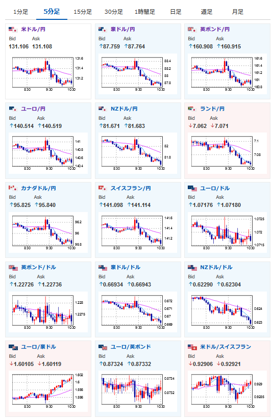Screen dimensions: 273x420
Task: Select the 月足 monthly tab
Action: point(238,12)
